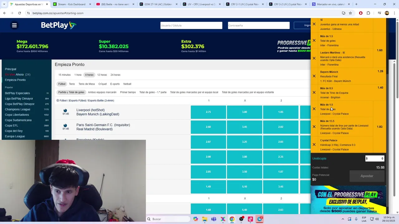View site information icon in address bar
Viewport: 399px width, 224px height.
click(28, 13)
